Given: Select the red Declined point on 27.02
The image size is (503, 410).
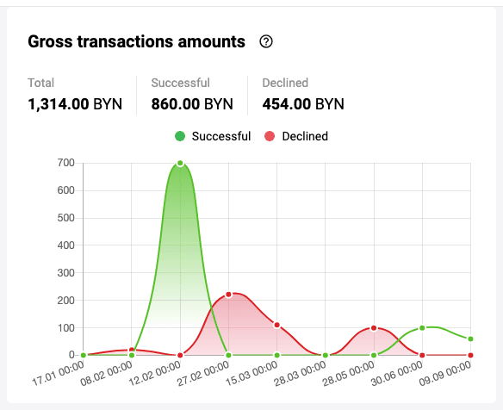Looking at the screenshot, I should 228,295.
